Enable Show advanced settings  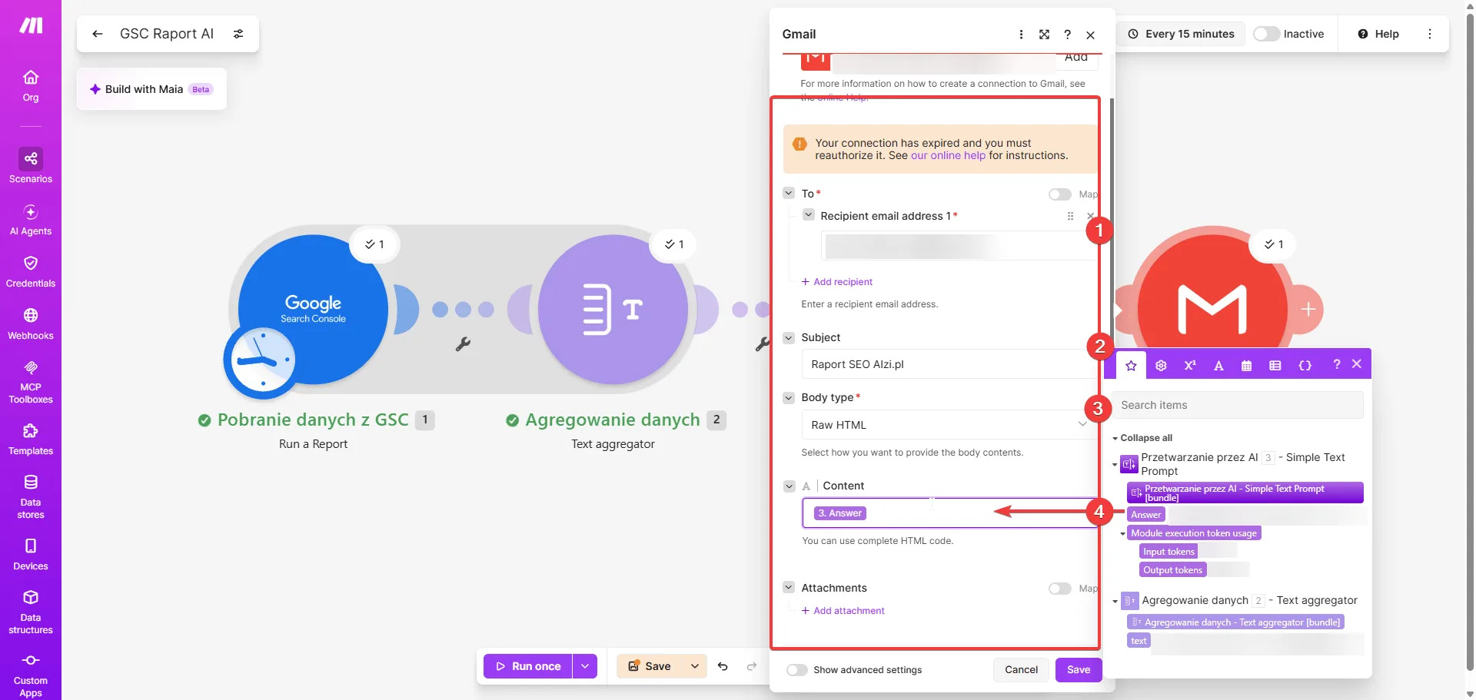[x=797, y=670]
